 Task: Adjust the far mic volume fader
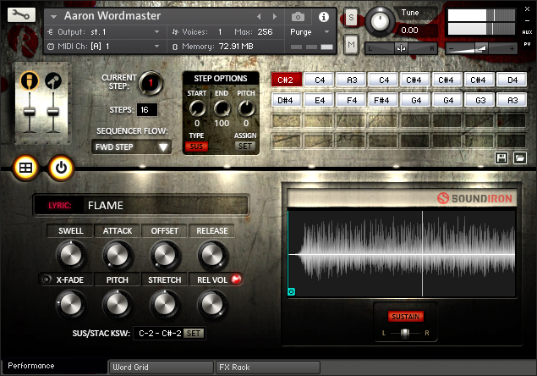pyautogui.click(x=53, y=112)
